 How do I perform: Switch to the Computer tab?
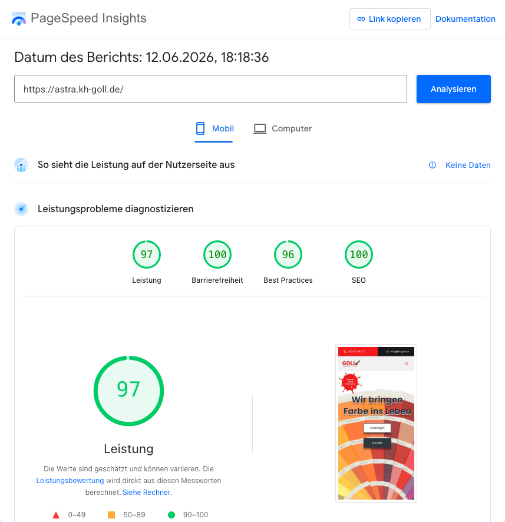(x=282, y=128)
